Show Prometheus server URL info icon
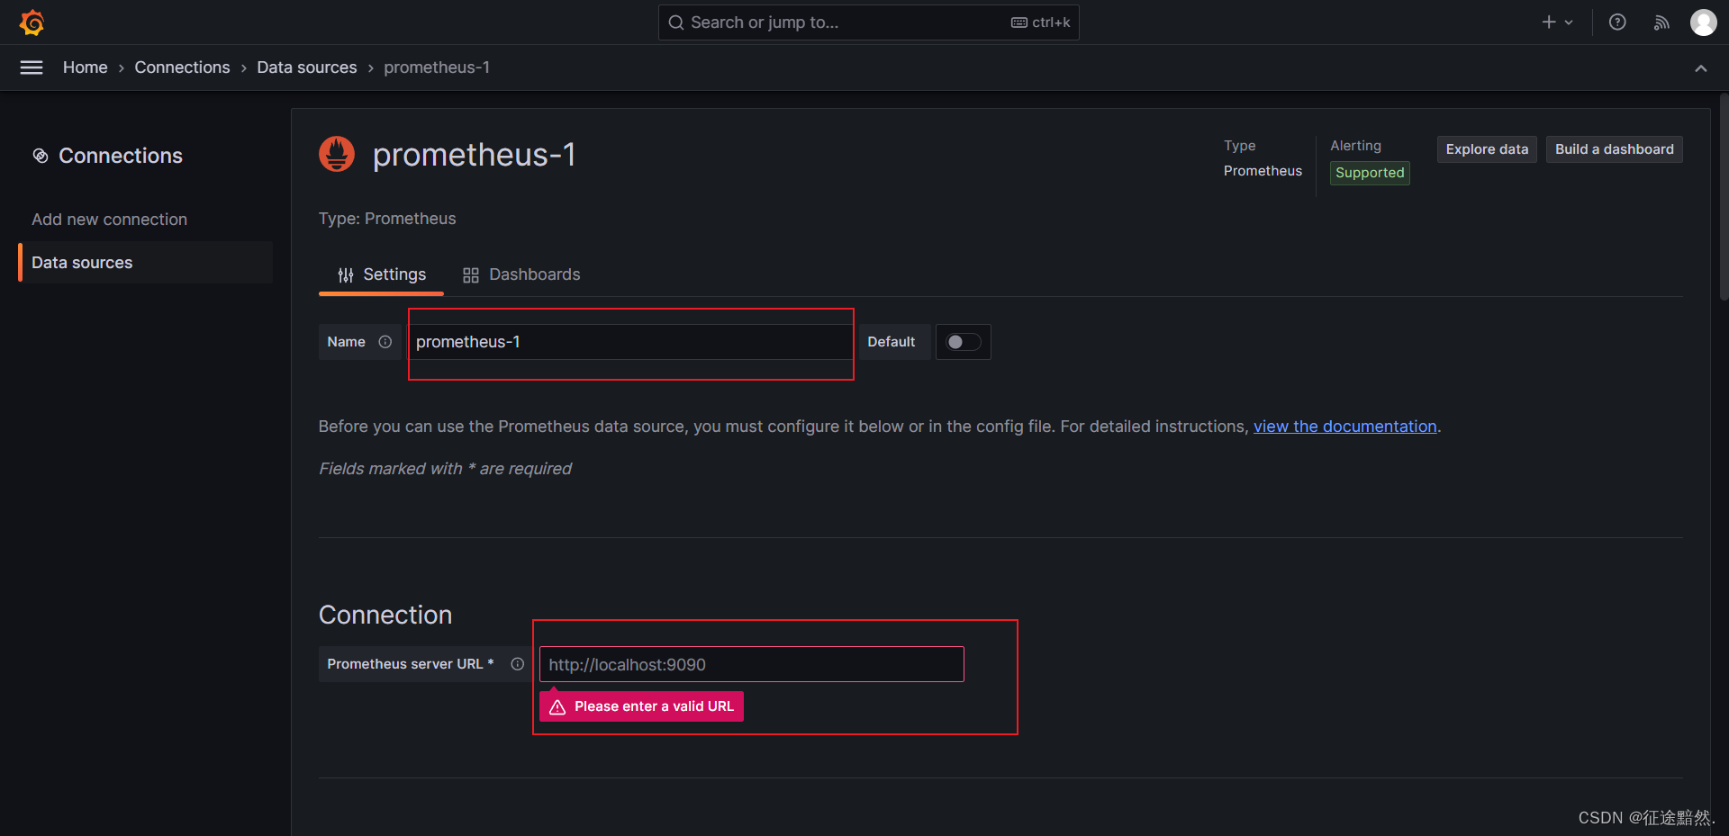The image size is (1729, 836). pos(518,664)
